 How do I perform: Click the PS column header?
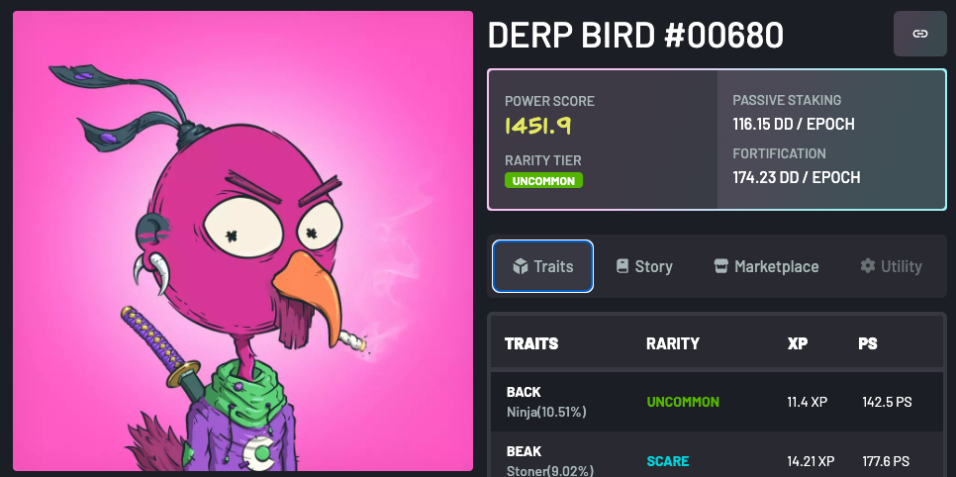868,343
